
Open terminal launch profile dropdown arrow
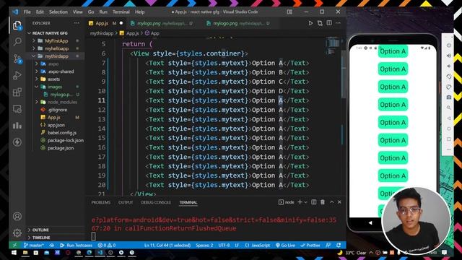click(x=305, y=202)
